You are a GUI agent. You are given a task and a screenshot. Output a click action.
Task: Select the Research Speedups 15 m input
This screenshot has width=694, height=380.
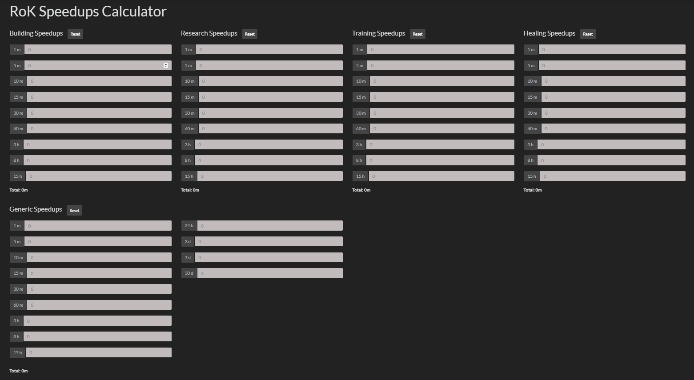(271, 97)
